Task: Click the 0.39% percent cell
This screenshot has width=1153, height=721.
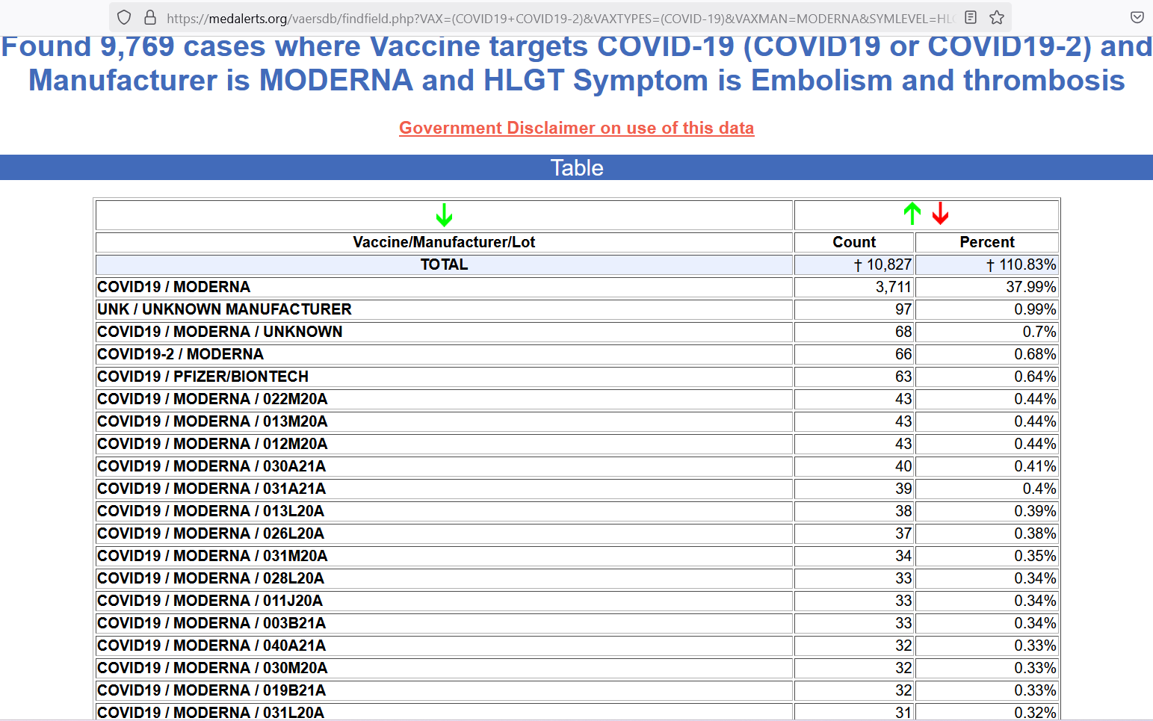Action: coord(987,511)
